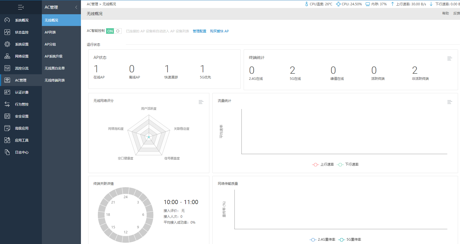Screen dimensions: 460x244
Task: Click the 购买爱快 AP link
Action: pos(219,31)
